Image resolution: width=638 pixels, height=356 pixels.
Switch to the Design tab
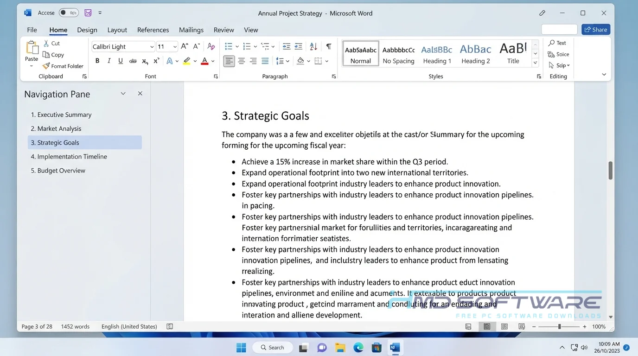(87, 30)
